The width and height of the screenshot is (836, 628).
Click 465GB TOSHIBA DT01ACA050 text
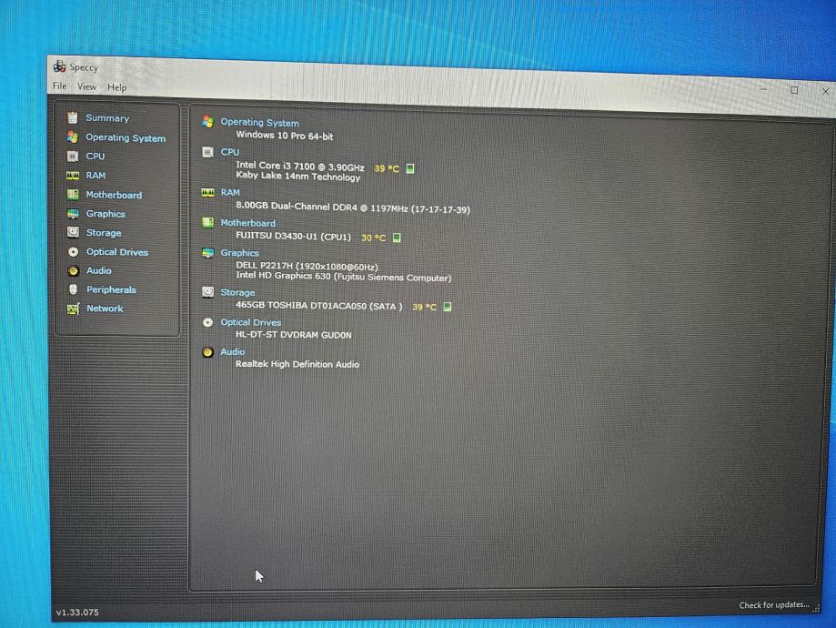point(318,306)
